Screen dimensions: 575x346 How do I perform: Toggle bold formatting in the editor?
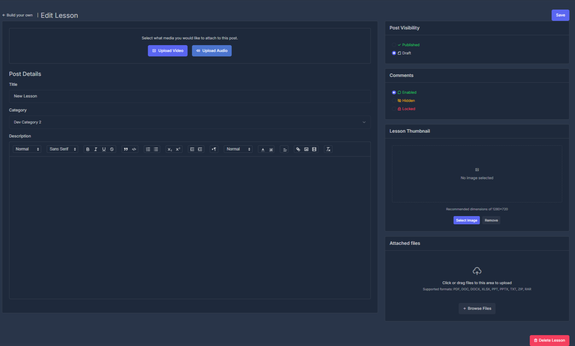click(88, 149)
